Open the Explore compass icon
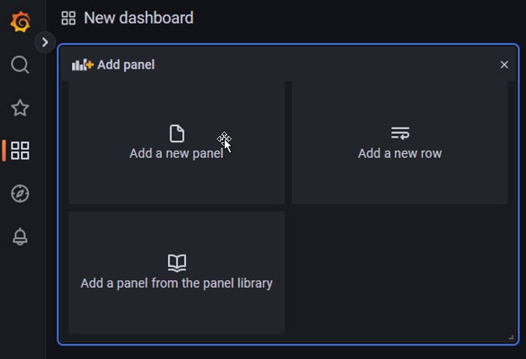526x359 pixels. click(20, 193)
